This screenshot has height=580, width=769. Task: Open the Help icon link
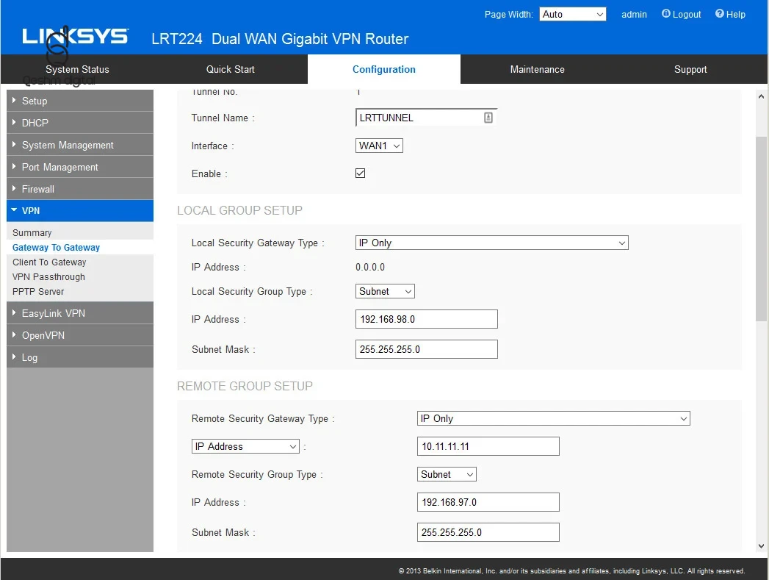pyautogui.click(x=730, y=14)
